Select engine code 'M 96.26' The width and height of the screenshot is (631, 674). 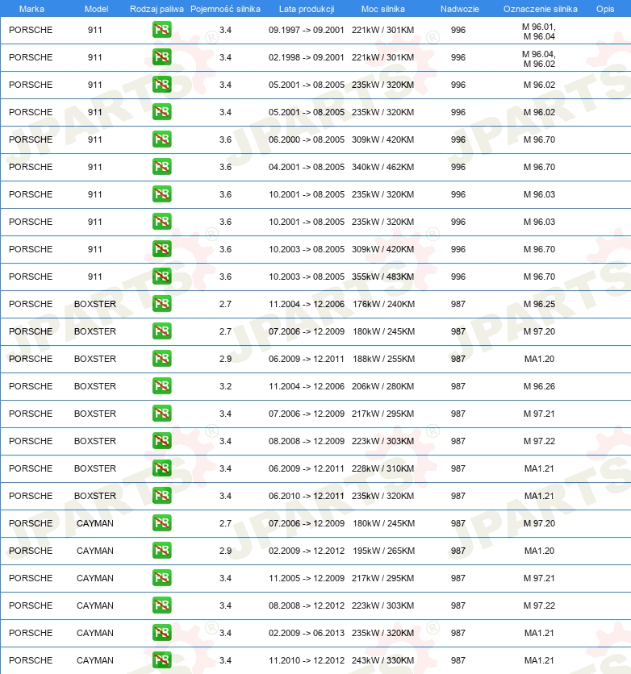[539, 386]
